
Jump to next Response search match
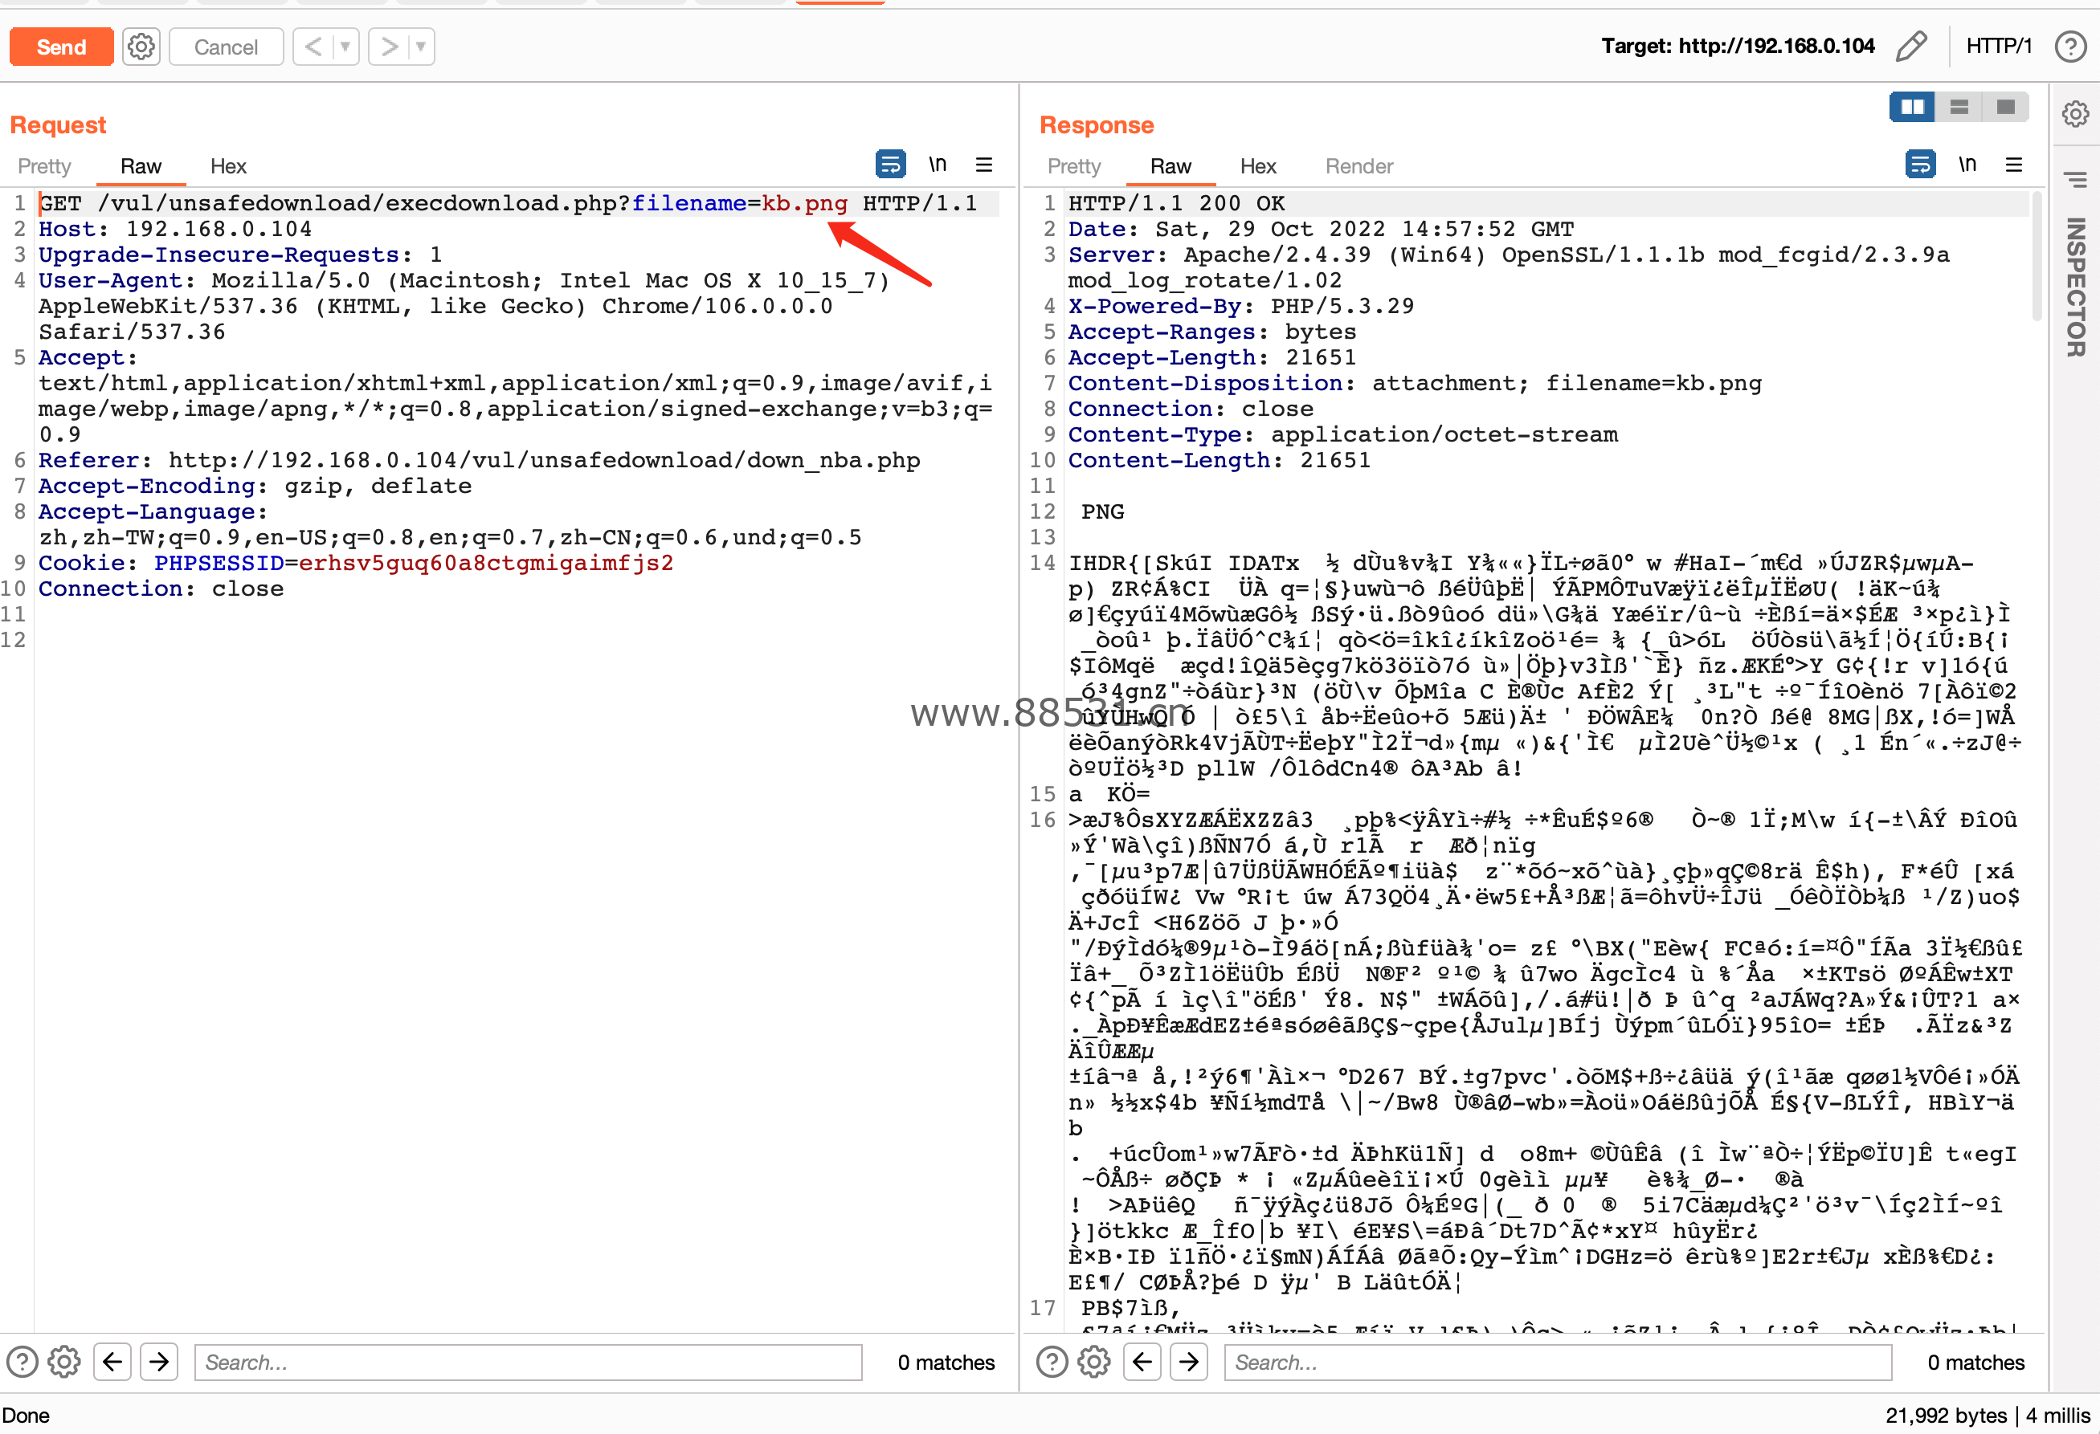pos(1189,1362)
